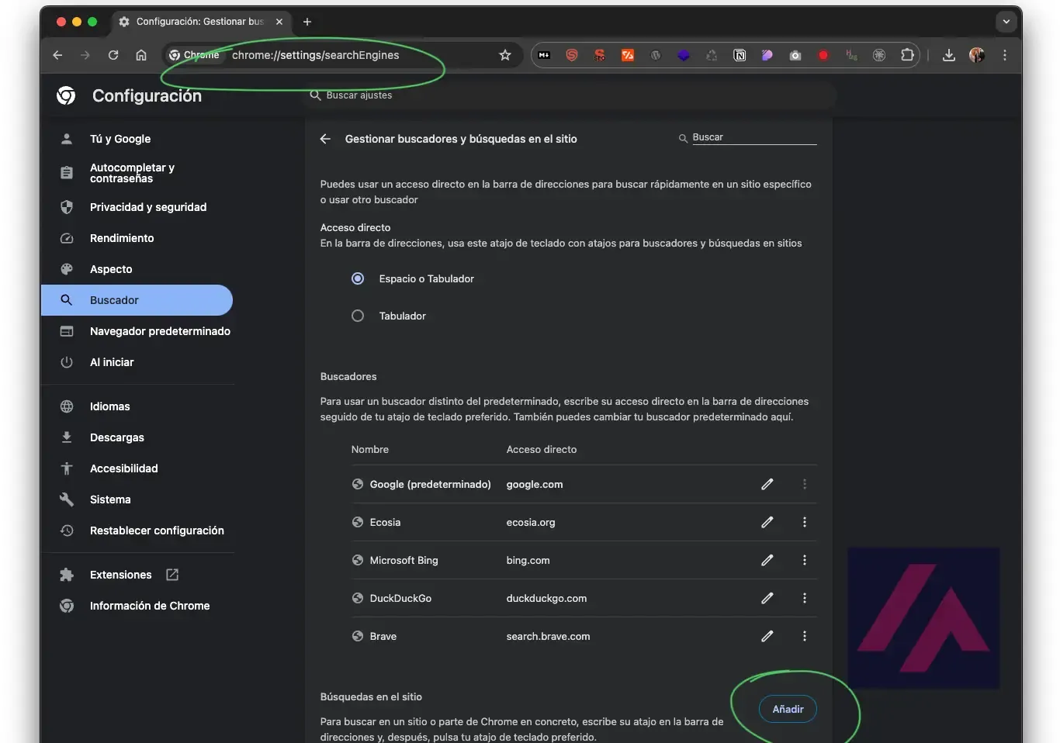The image size is (1060, 743).
Task: Click the M+ markdown extension icon
Action: tap(544, 55)
